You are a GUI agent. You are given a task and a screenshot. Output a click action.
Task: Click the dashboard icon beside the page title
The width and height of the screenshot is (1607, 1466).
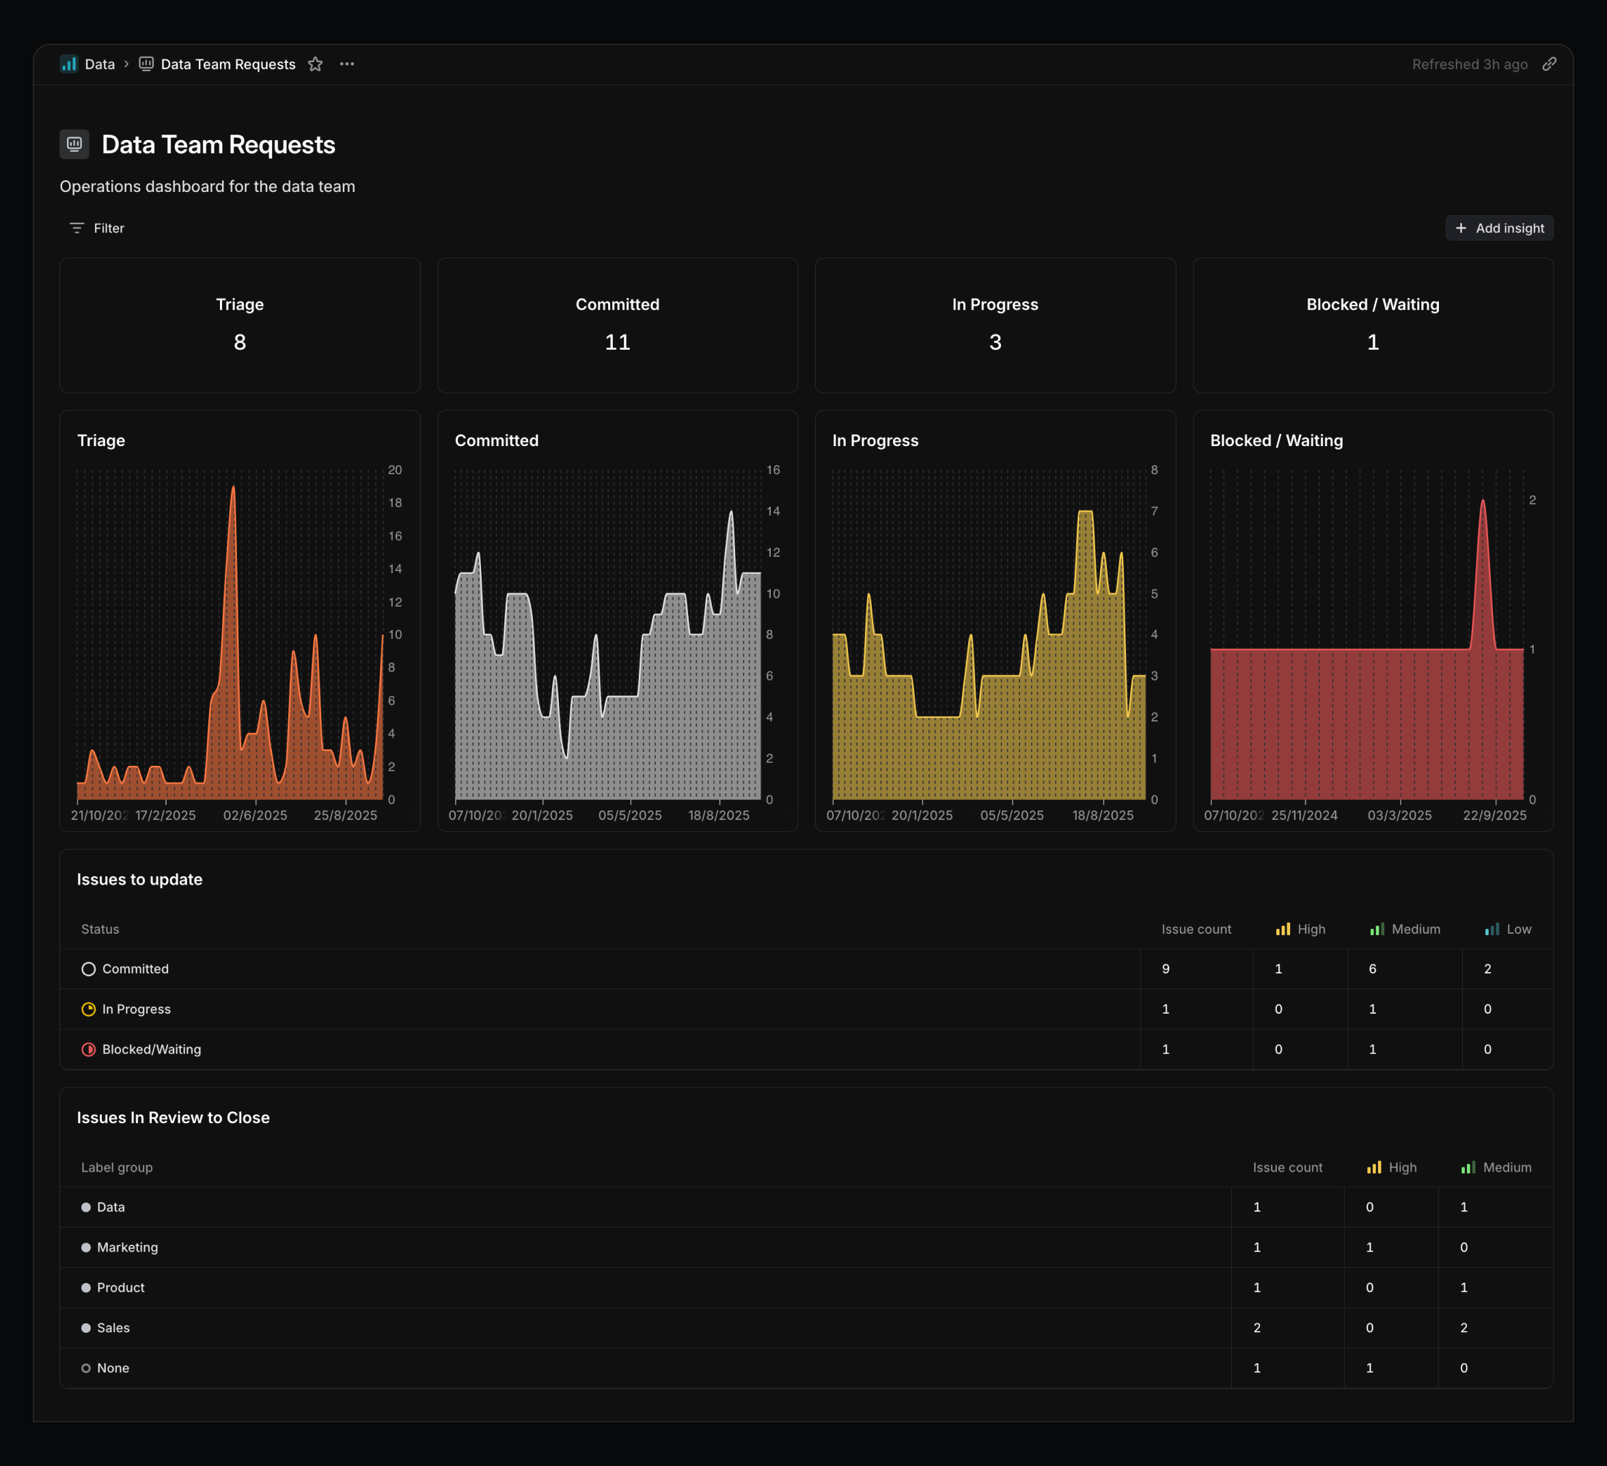coord(75,144)
